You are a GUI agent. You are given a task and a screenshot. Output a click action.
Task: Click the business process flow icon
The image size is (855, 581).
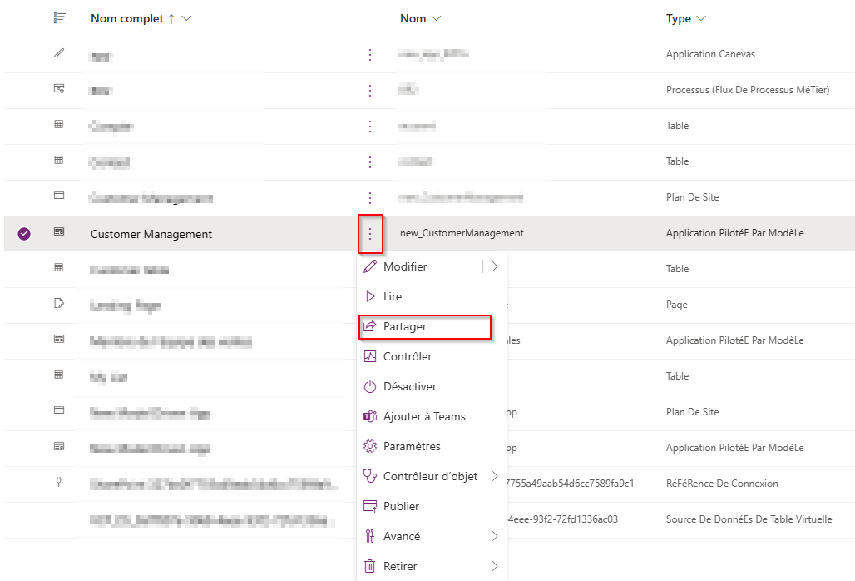(x=58, y=89)
